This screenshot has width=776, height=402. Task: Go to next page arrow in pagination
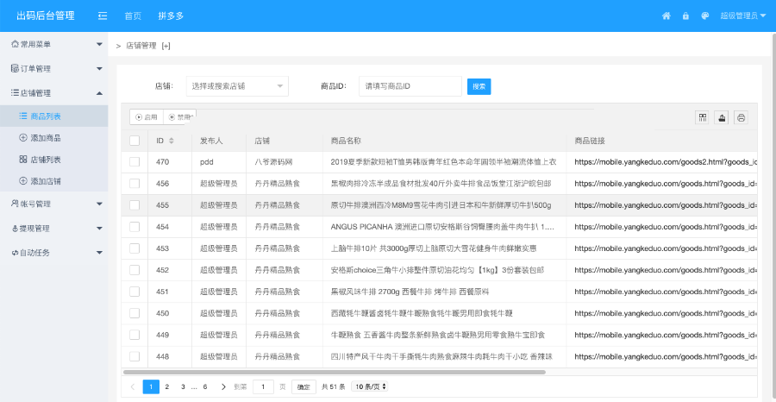point(223,386)
